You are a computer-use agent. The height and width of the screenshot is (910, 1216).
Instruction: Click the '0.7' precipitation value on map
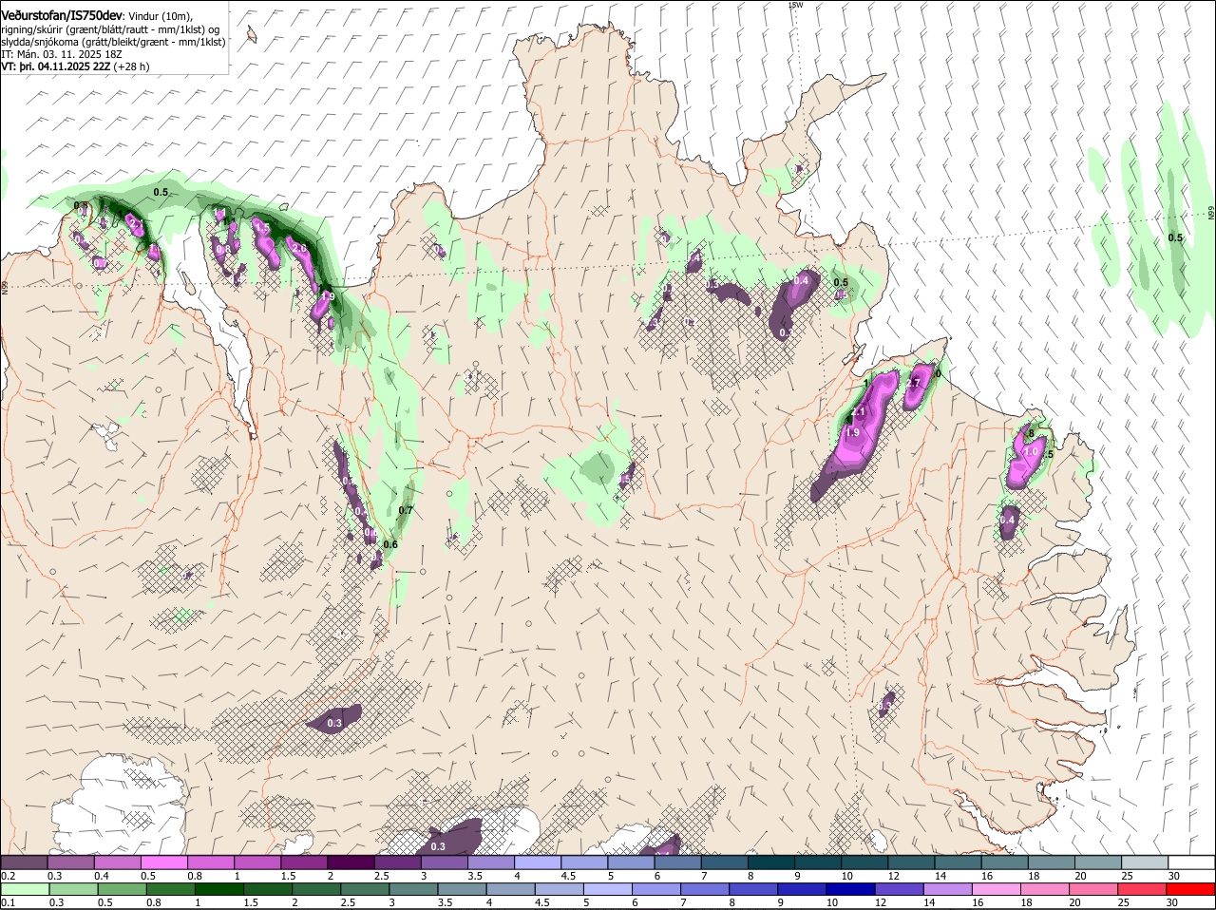[x=406, y=511]
